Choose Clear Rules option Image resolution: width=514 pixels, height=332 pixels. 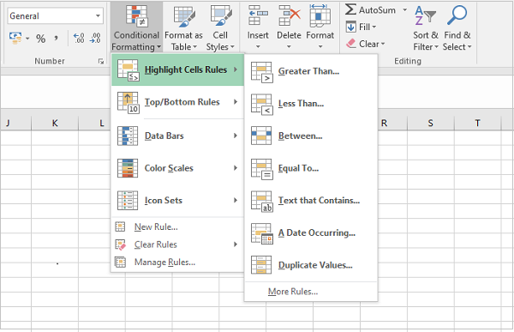point(177,244)
